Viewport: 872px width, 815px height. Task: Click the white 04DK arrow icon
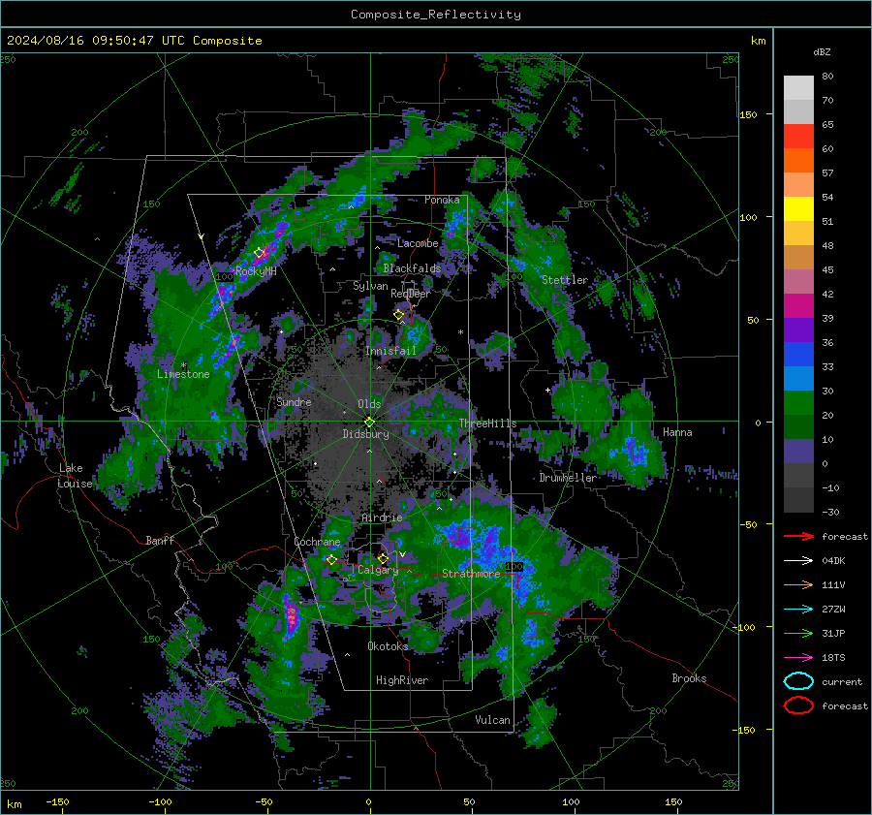[798, 561]
